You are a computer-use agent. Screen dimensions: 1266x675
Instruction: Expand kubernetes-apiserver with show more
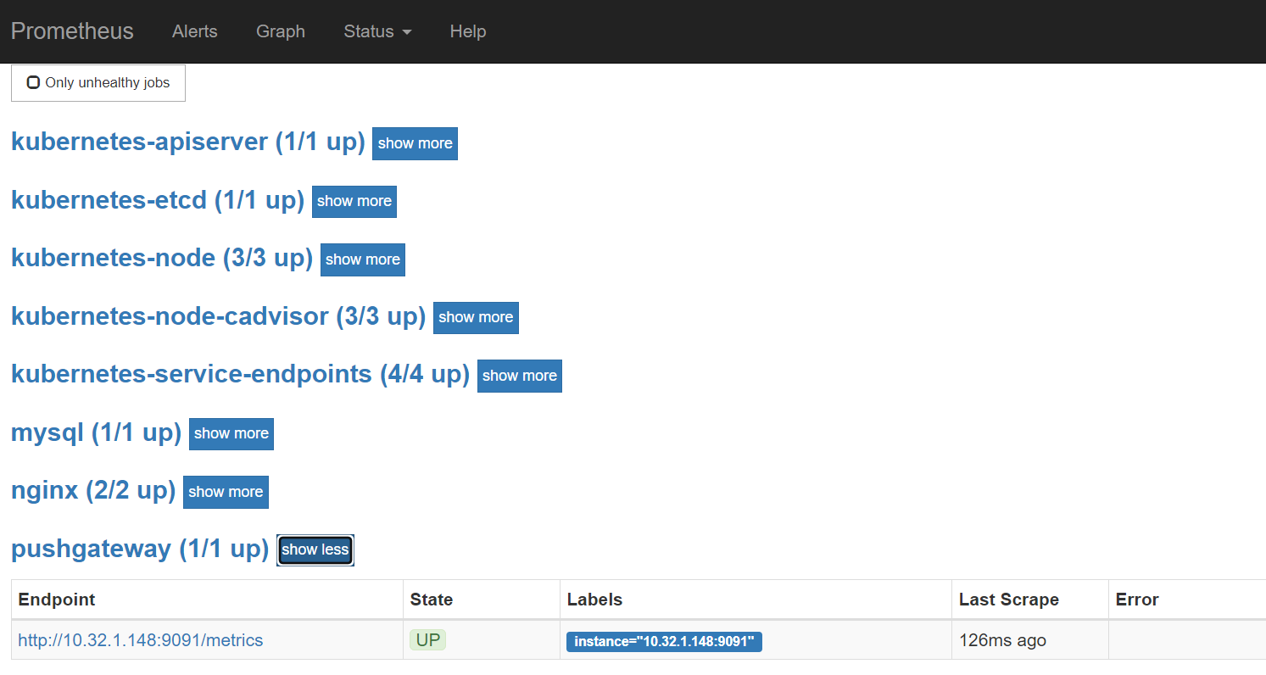tap(415, 143)
